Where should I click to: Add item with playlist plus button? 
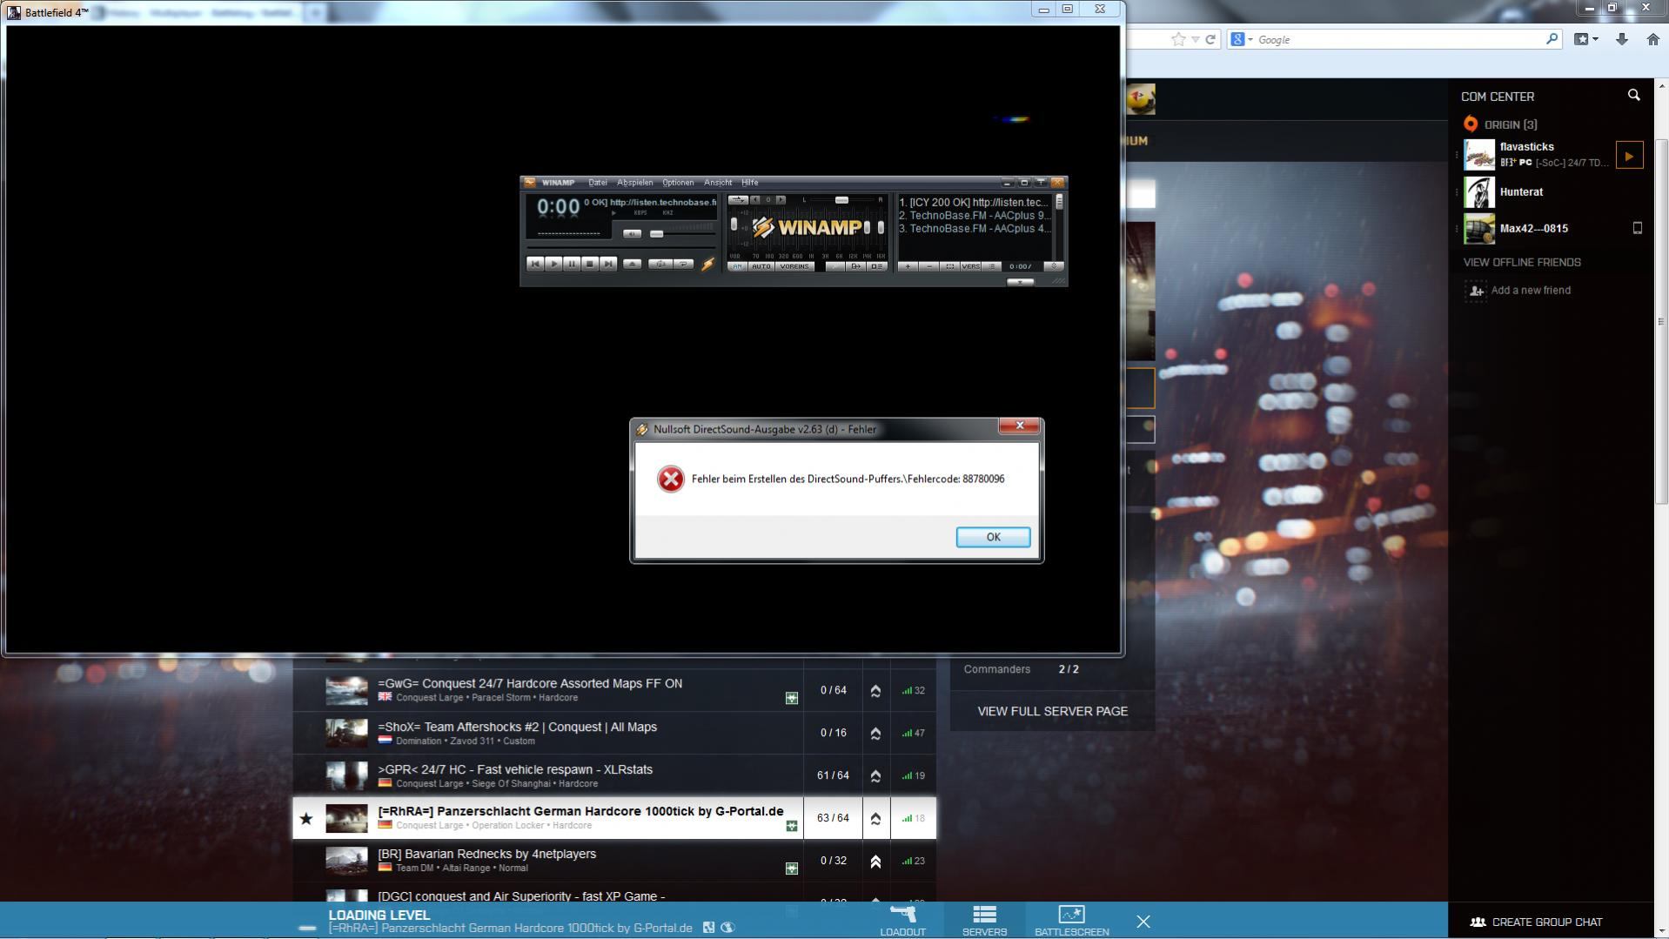[x=908, y=266]
